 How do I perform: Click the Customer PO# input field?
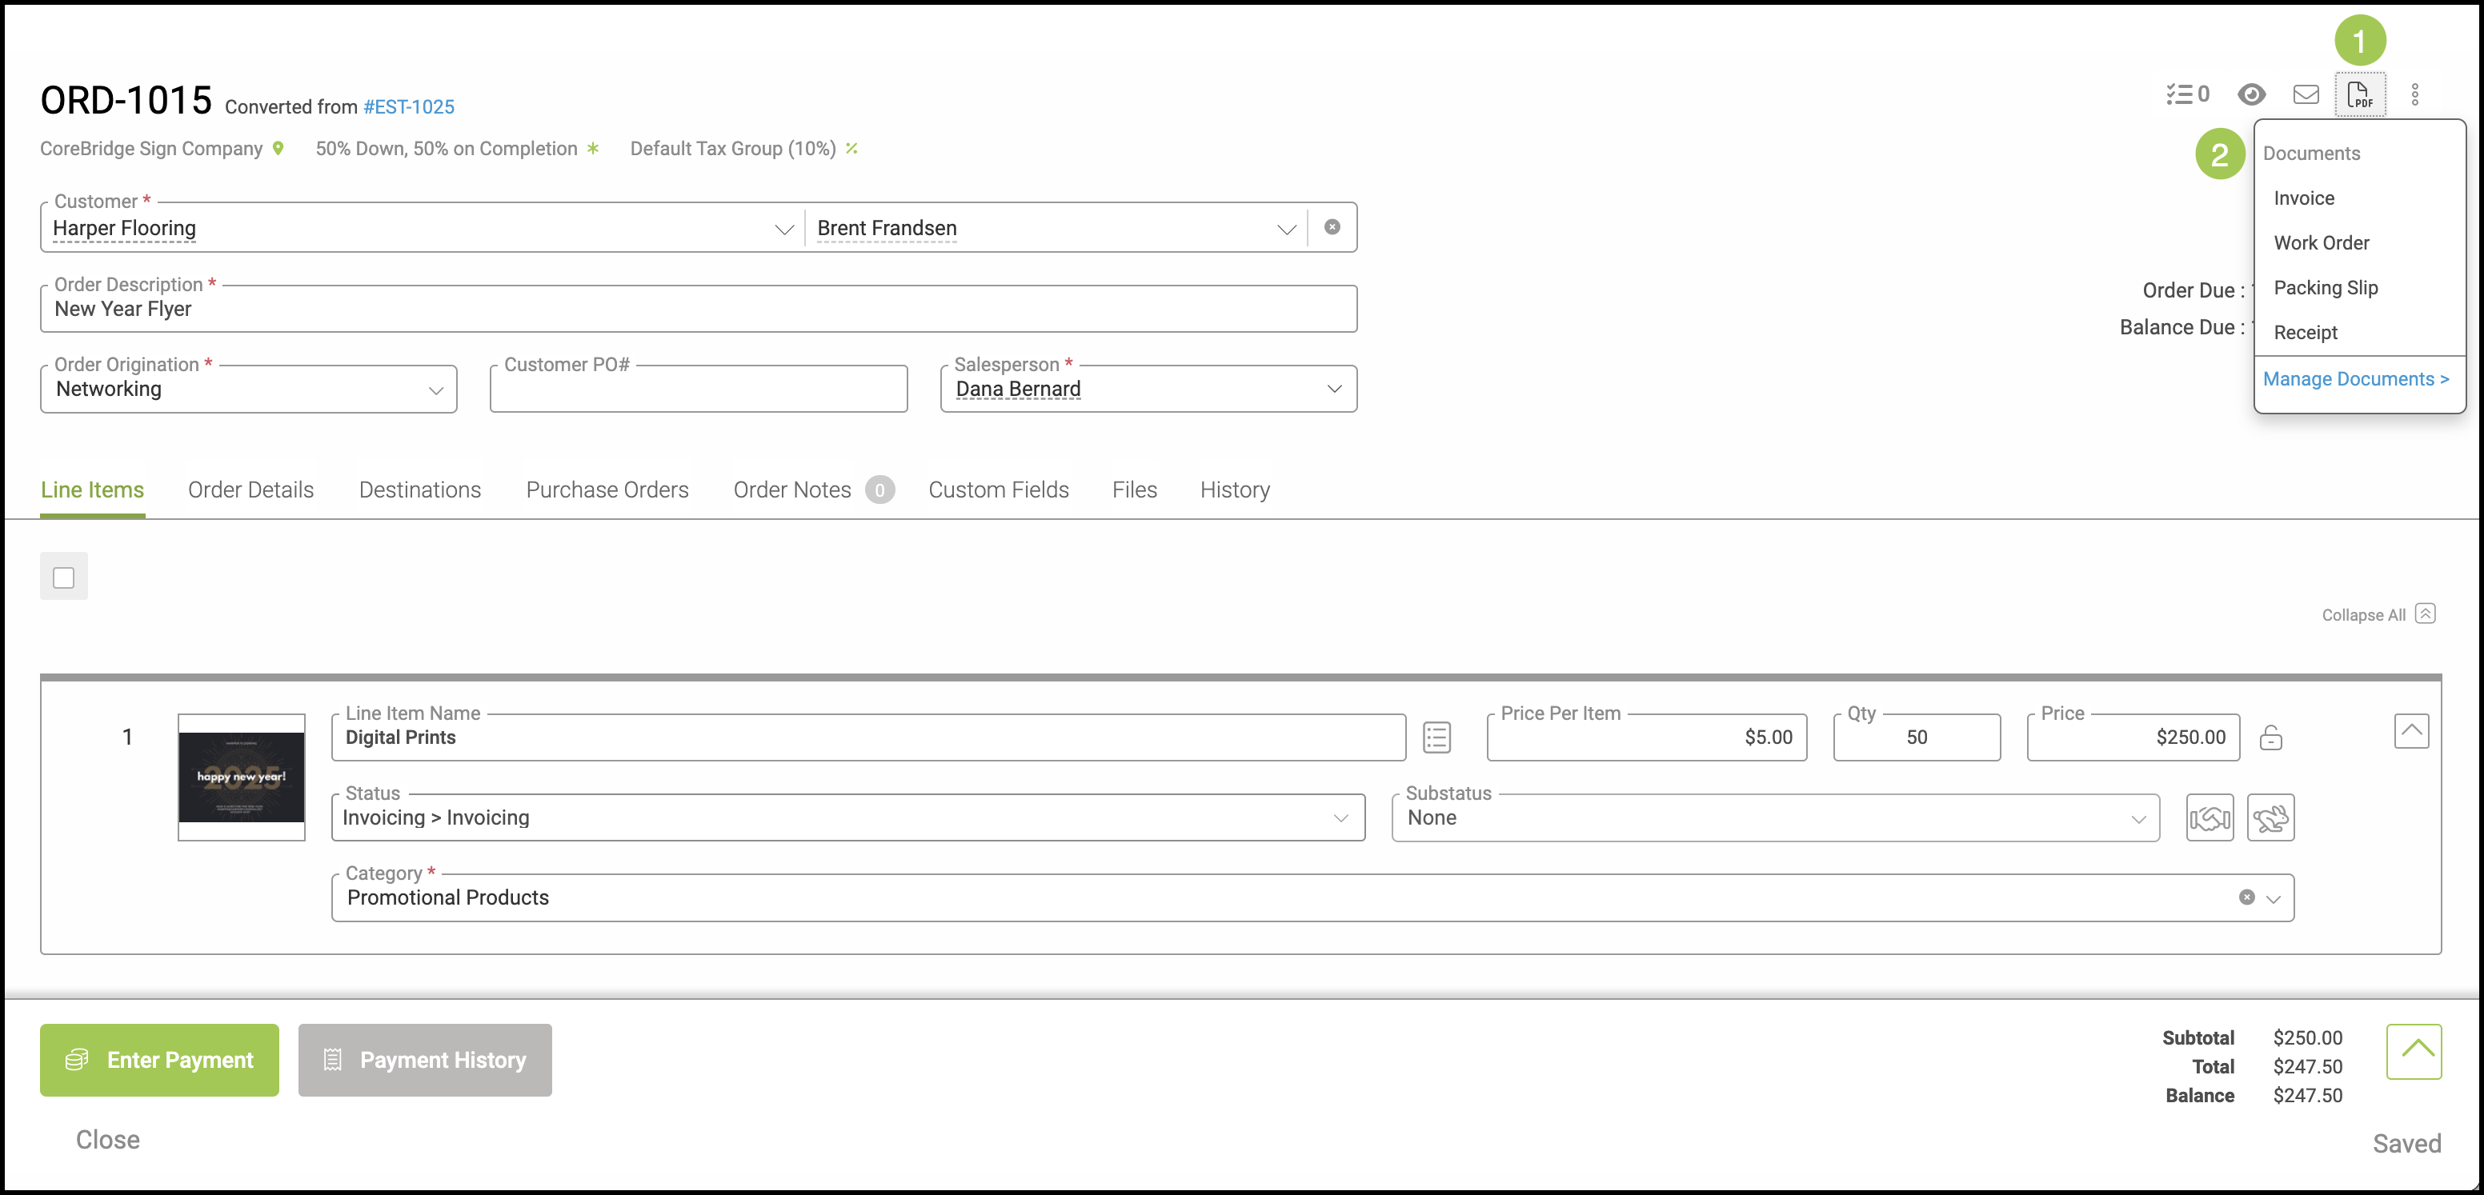[x=698, y=391]
